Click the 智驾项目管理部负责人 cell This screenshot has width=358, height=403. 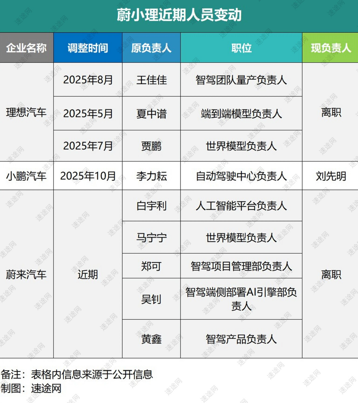pos(241,266)
